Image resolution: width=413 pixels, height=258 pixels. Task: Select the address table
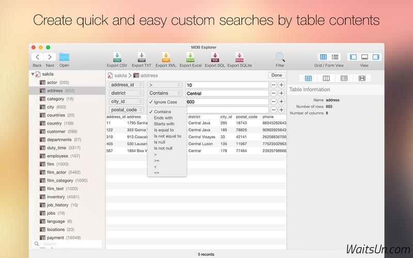pos(67,91)
